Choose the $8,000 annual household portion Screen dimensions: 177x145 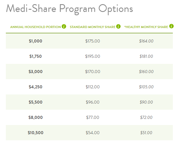pos(36,117)
